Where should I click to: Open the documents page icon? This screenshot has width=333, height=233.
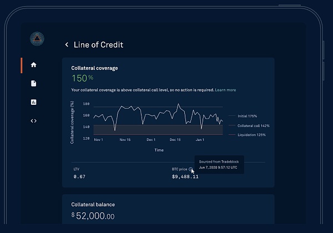[x=33, y=83]
